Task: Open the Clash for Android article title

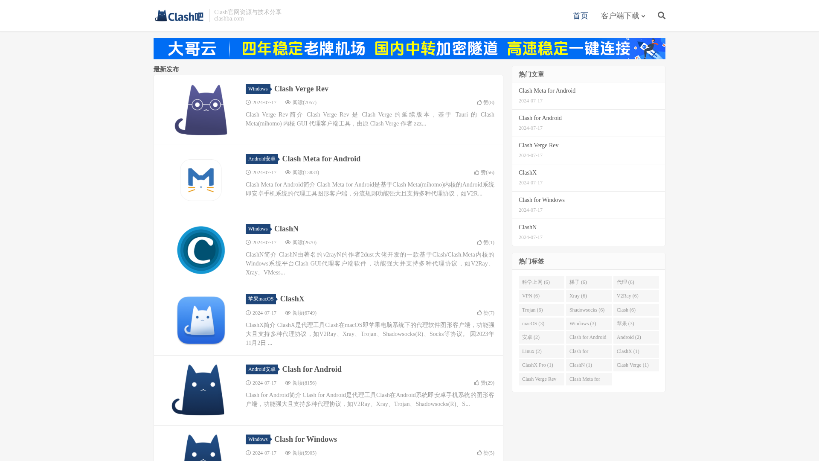Action: [x=312, y=369]
